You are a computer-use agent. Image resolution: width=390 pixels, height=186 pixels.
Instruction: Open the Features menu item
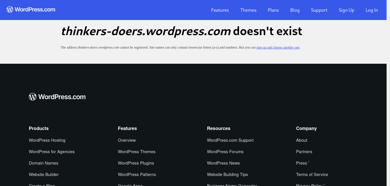point(220,10)
